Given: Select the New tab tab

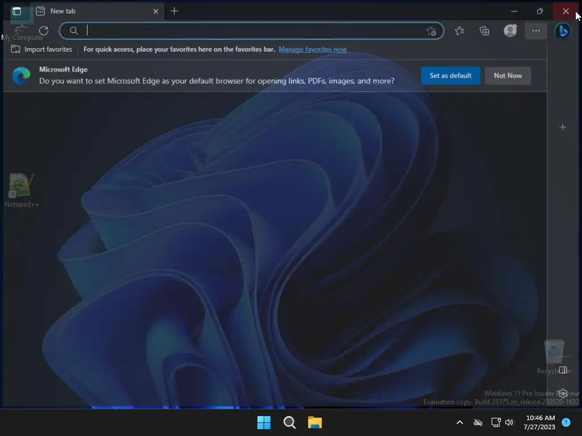Looking at the screenshot, I should coord(97,11).
